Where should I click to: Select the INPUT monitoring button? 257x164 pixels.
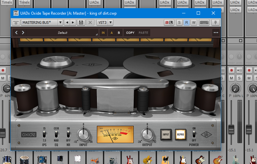click(166, 134)
